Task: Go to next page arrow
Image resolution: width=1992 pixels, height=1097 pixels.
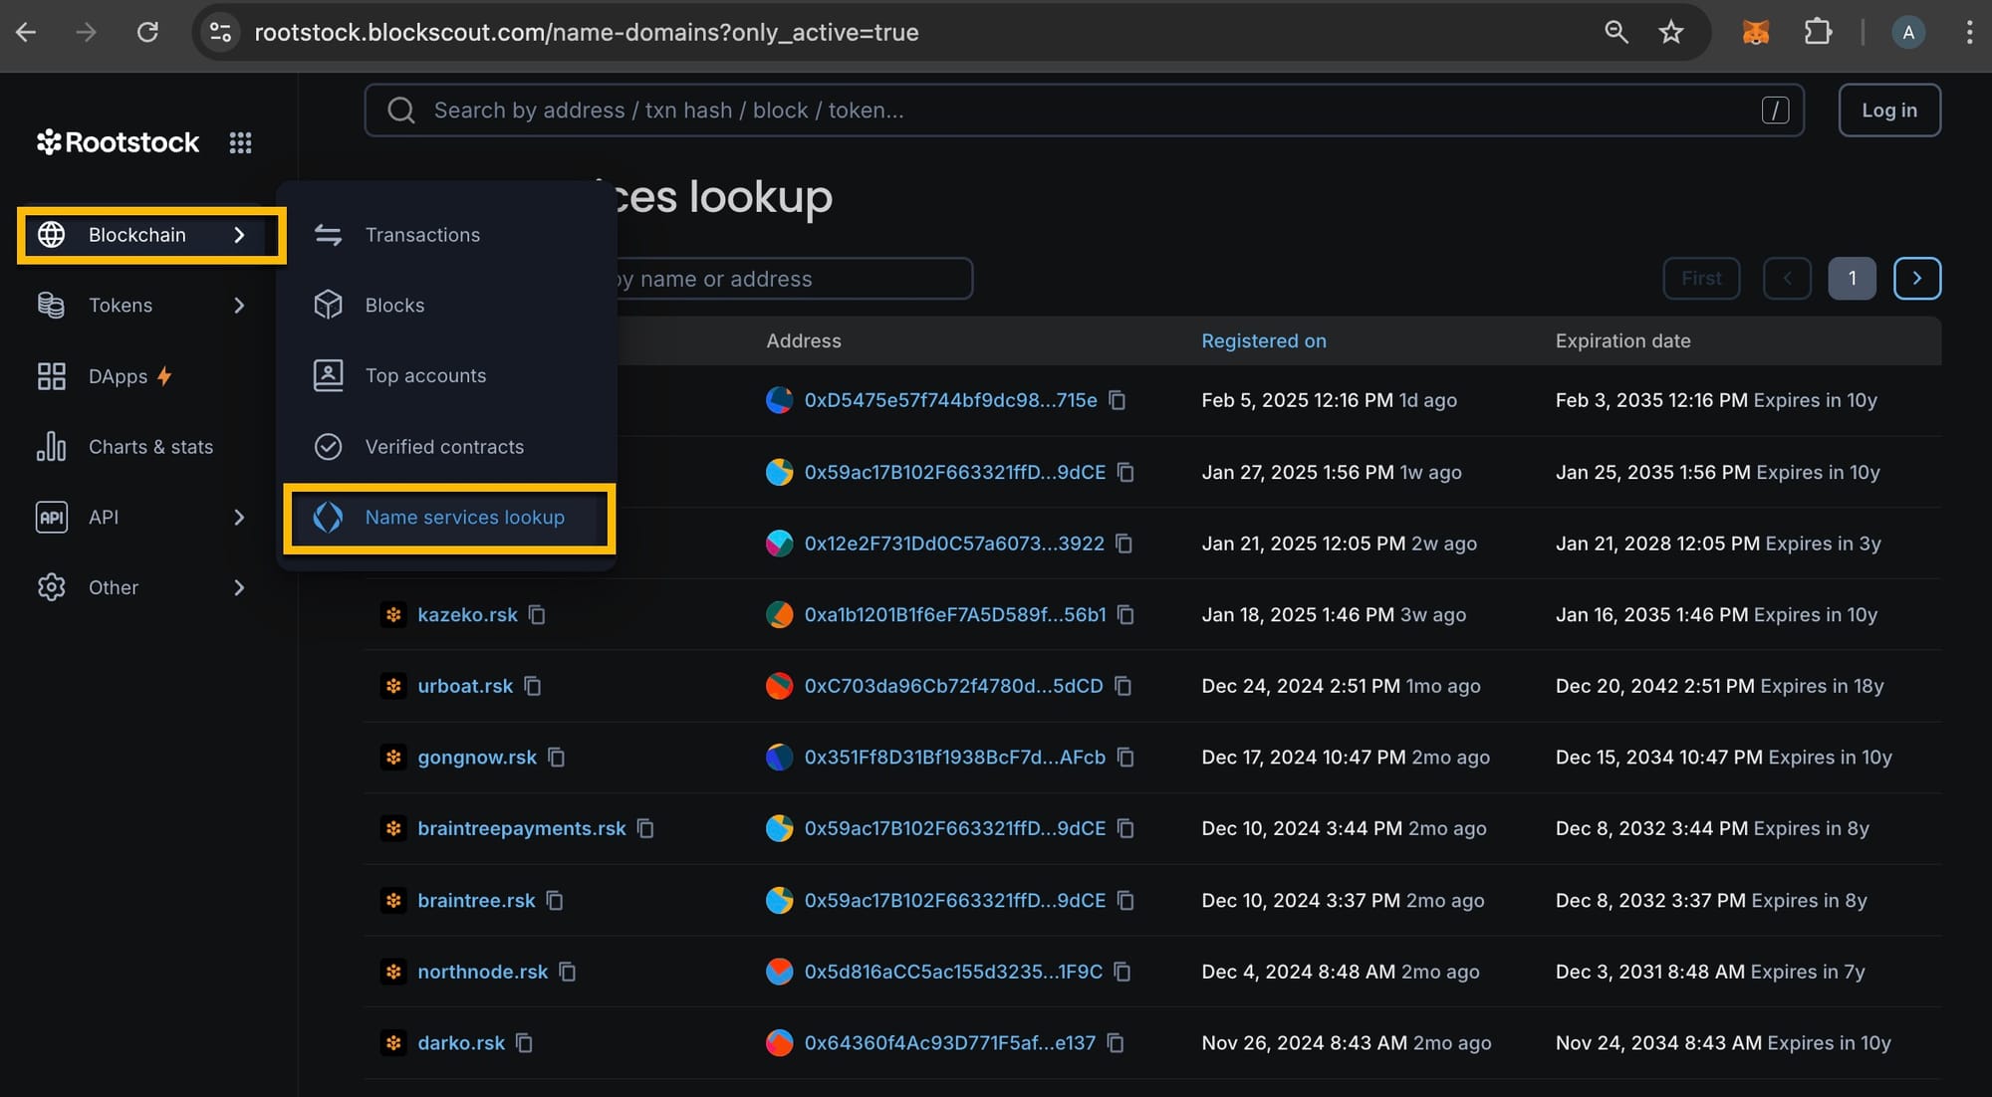Action: (x=1916, y=279)
